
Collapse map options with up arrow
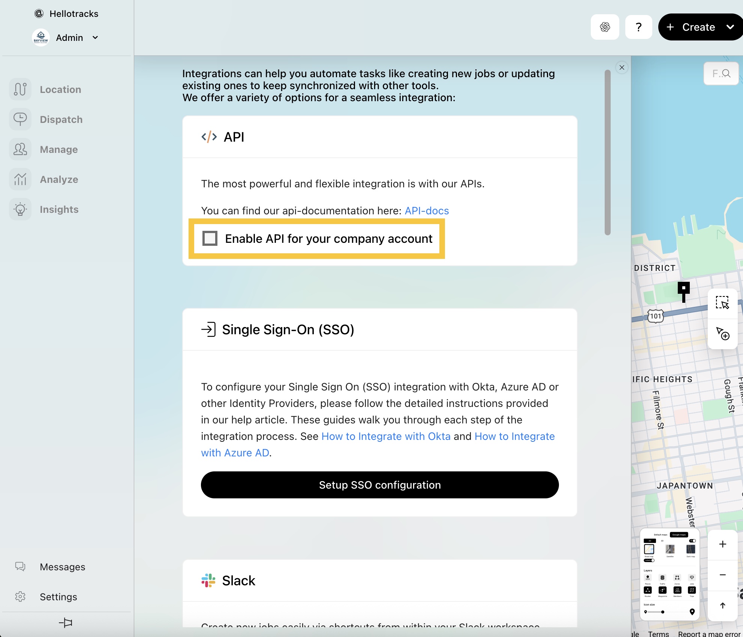tap(722, 606)
